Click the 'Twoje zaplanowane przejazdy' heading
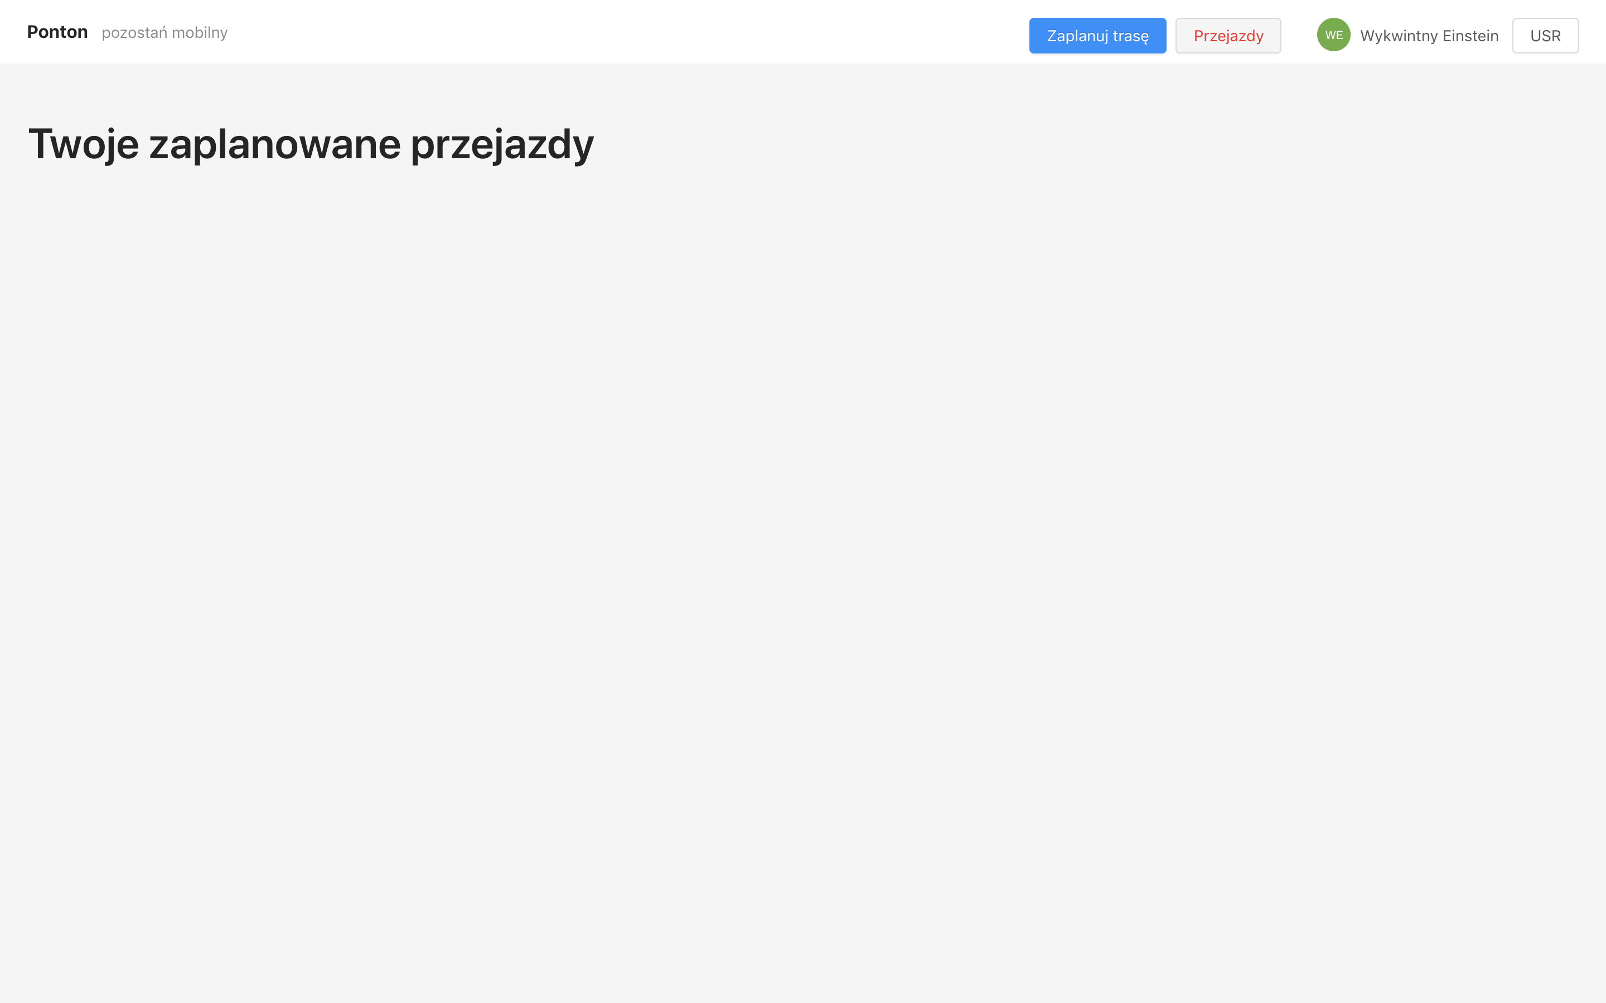This screenshot has width=1606, height=1003. 311,144
